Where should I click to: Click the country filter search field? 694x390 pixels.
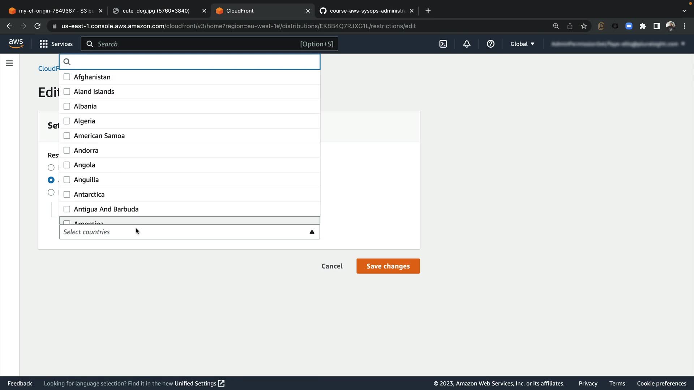click(x=195, y=62)
